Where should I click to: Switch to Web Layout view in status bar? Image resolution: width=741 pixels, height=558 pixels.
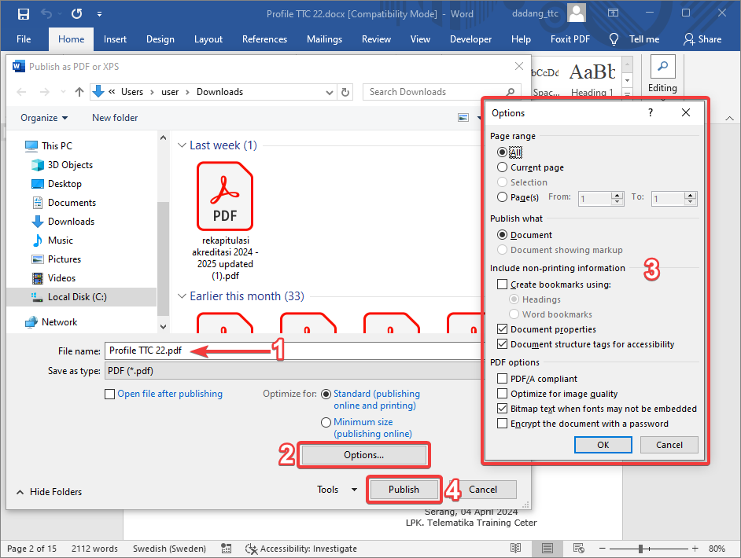(578, 548)
